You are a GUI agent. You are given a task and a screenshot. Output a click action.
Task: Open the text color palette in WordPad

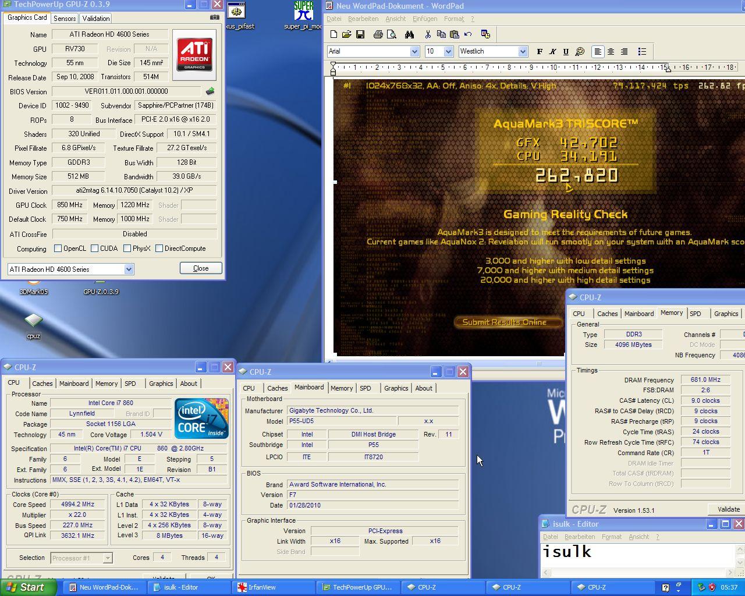(x=580, y=51)
